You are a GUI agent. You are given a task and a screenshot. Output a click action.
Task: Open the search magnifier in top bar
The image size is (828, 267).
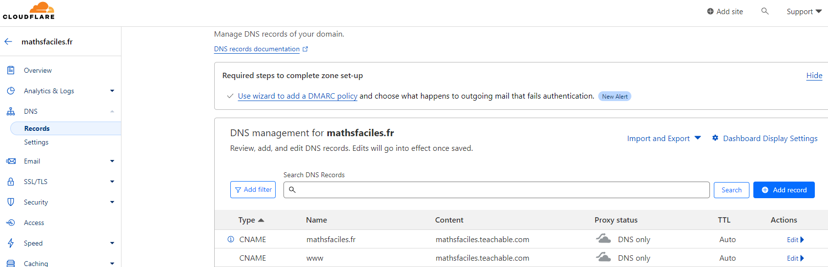(x=765, y=11)
